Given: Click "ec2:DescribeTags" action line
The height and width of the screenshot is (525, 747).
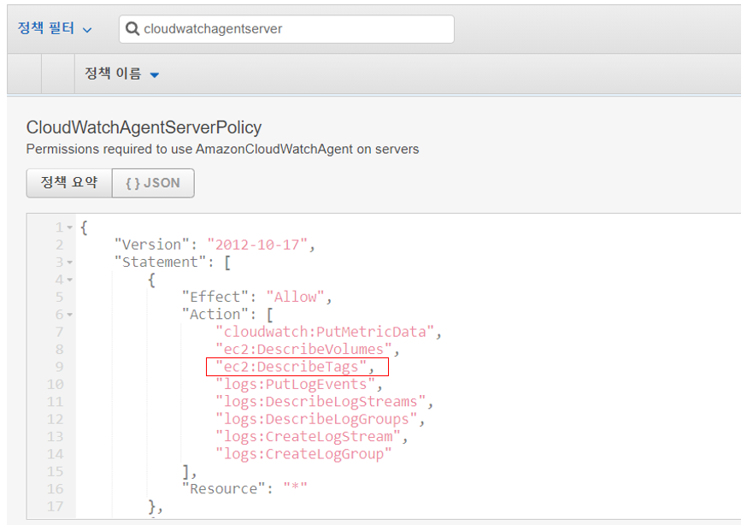Looking at the screenshot, I should [x=291, y=367].
